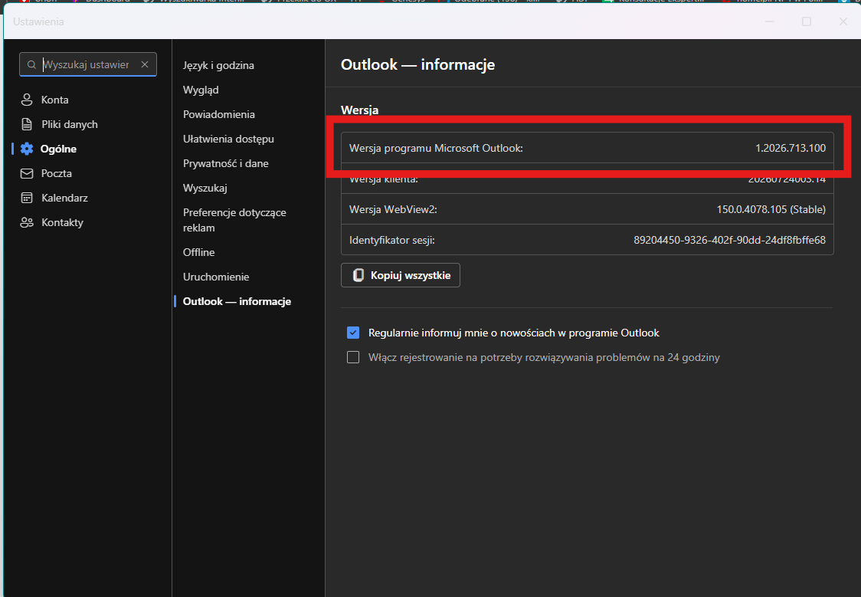Select Outlook — informacje in menu

[x=237, y=301]
